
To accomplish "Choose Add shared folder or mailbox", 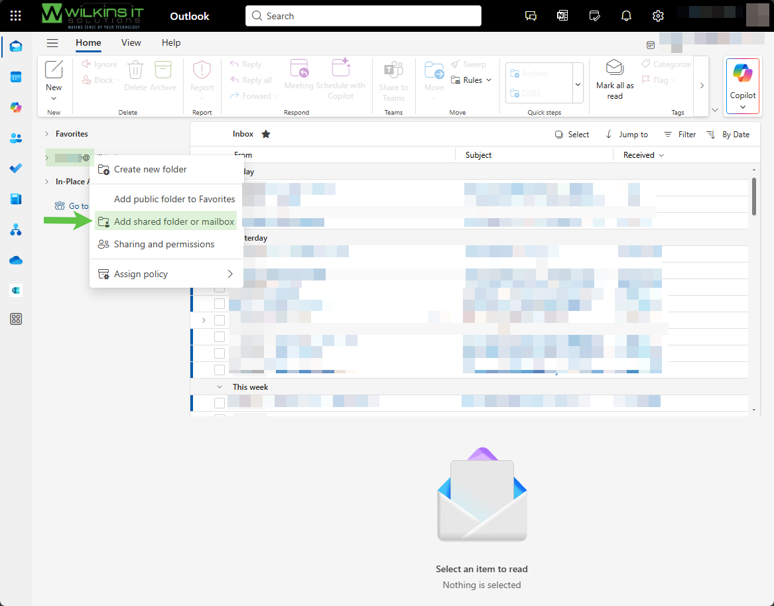I will (x=174, y=221).
